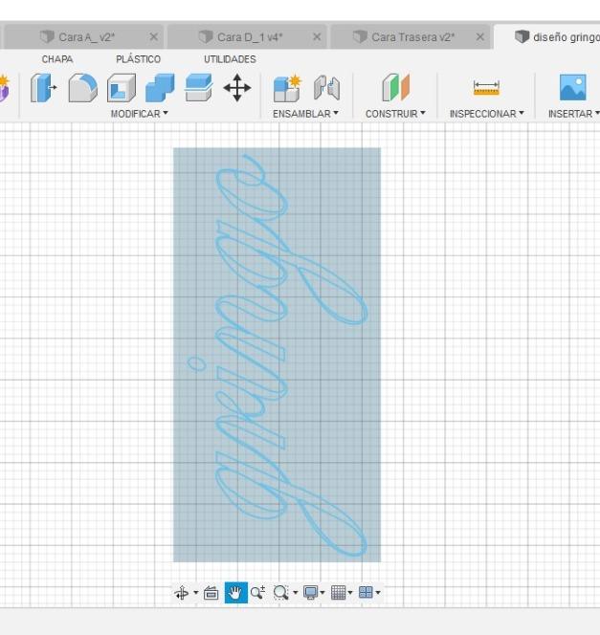
Task: Select the Offset Face tool icon
Action: [x=198, y=87]
